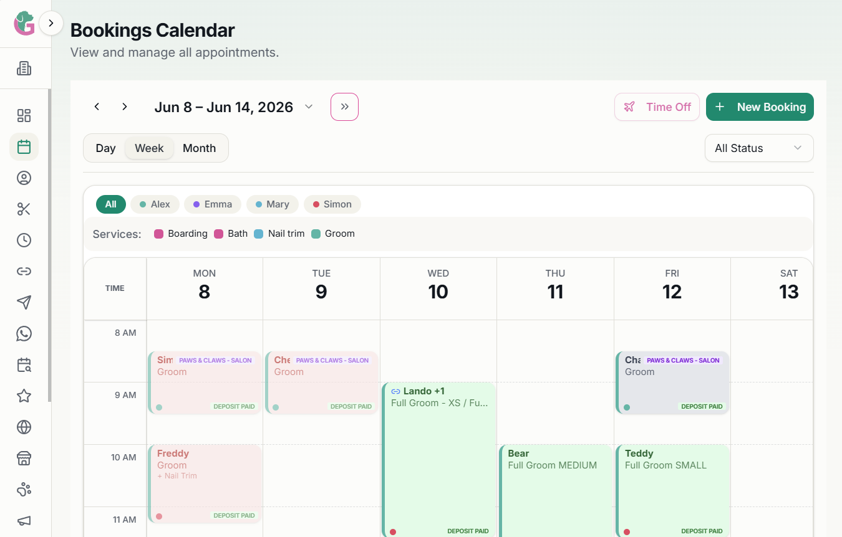This screenshot has width=842, height=537.
Task: Click the Bath service legend label
Action: (x=238, y=234)
